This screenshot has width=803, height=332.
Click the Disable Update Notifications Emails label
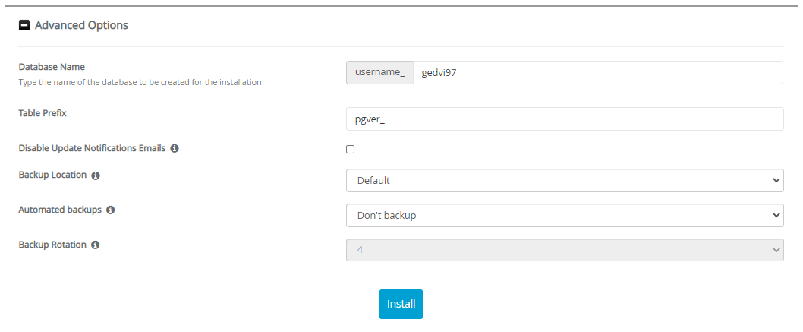click(x=92, y=148)
